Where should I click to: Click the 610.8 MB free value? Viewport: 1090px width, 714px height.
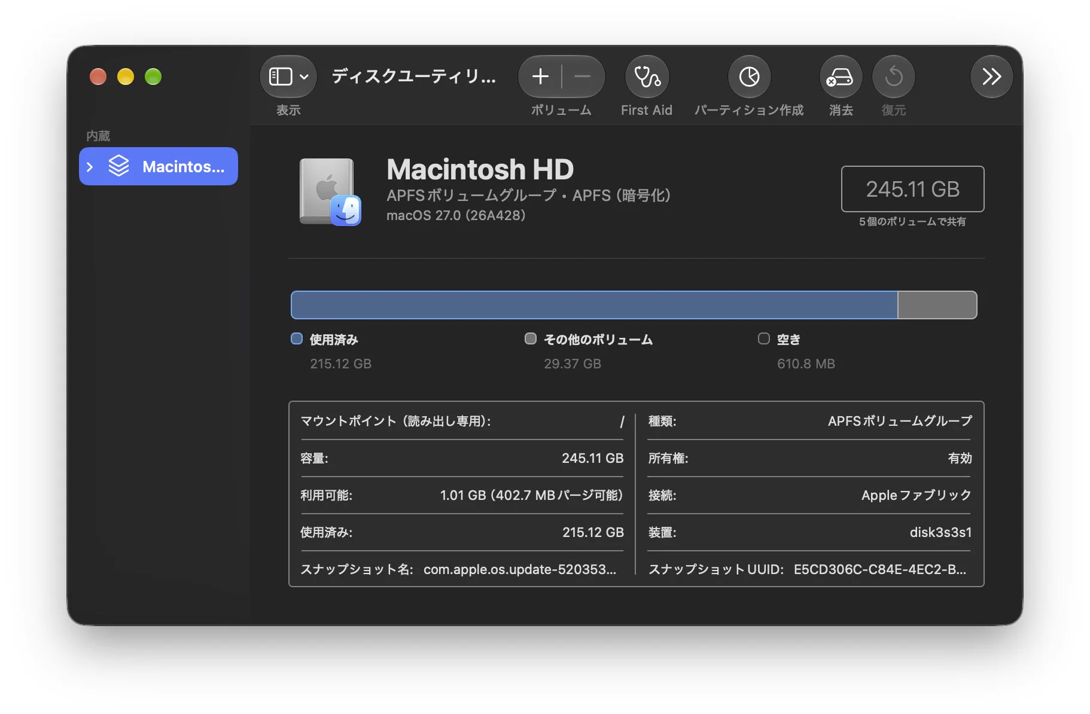806,364
